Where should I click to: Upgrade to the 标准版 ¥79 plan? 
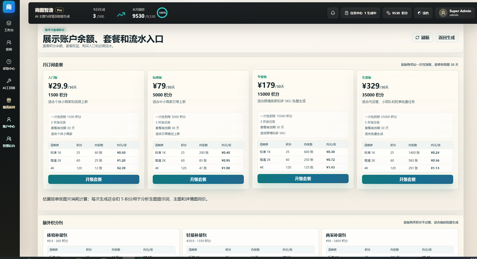pyautogui.click(x=198, y=179)
